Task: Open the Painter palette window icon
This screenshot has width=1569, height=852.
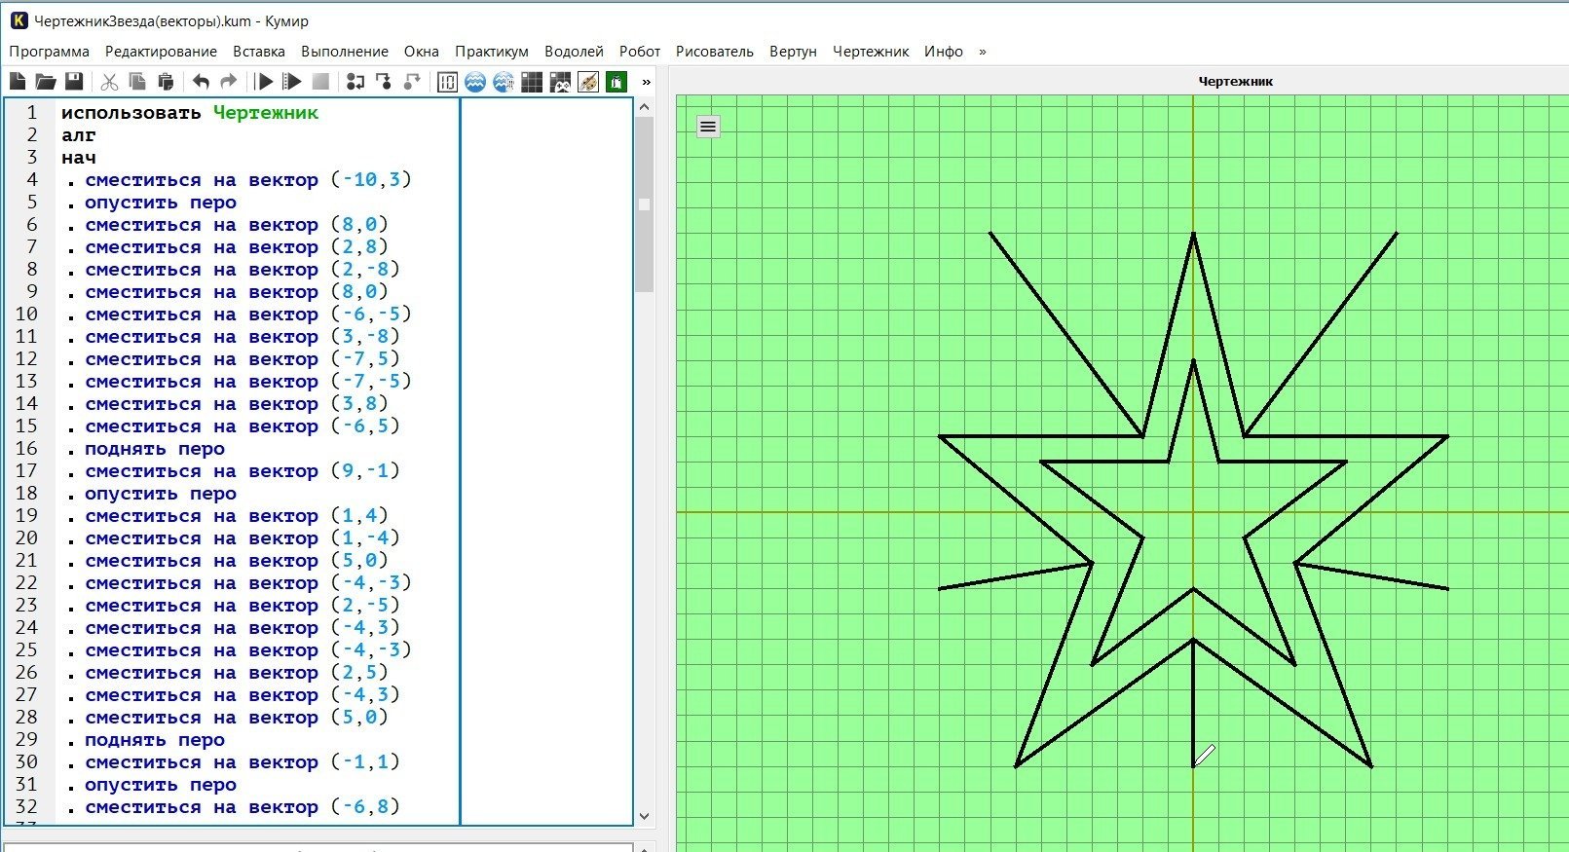Action: 588,82
